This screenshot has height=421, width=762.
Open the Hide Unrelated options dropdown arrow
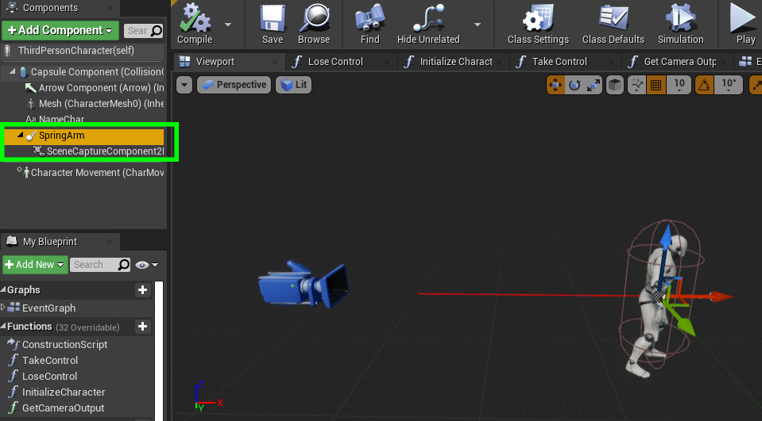pyautogui.click(x=478, y=25)
